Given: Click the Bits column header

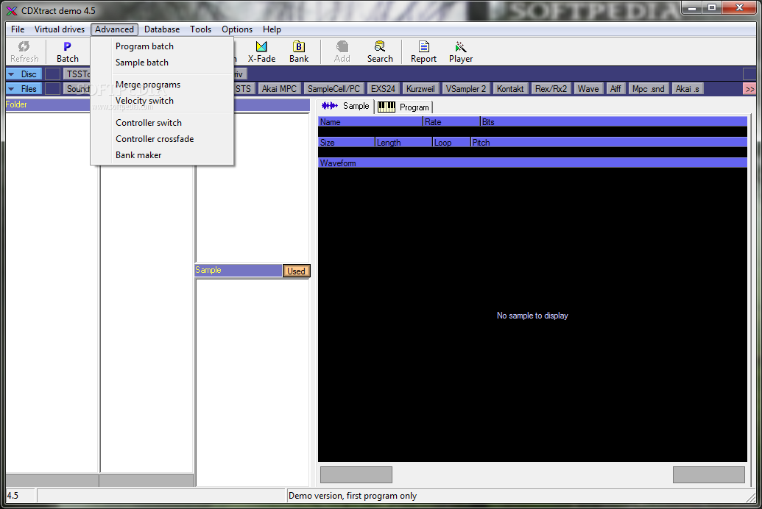Looking at the screenshot, I should coord(614,122).
